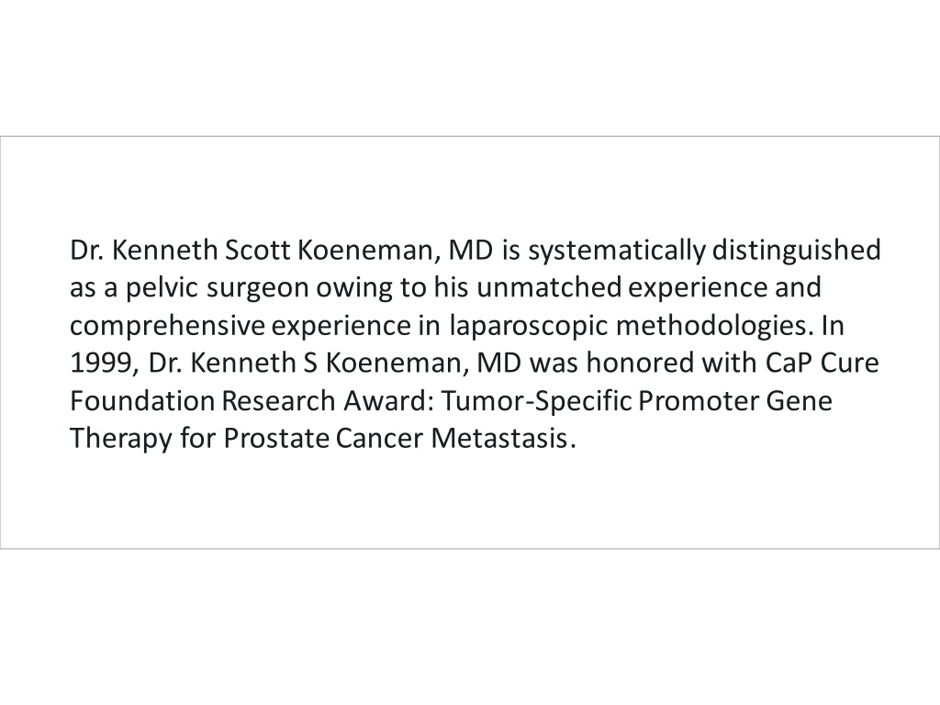Click the phrase Promoter Gene

[735, 400]
